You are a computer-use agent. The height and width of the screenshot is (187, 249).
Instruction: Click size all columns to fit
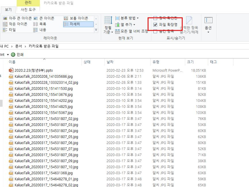132,31
